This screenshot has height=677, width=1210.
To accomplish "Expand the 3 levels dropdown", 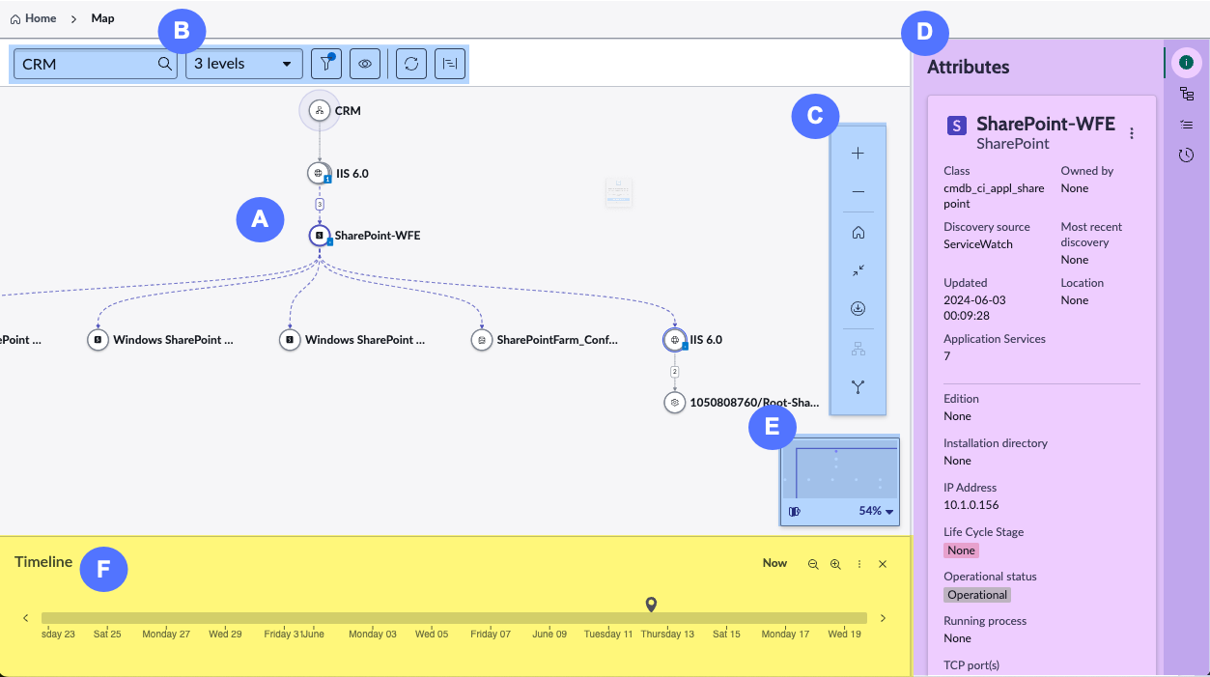I will click(244, 64).
